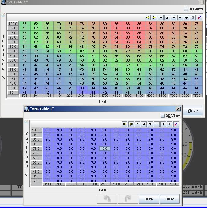
Task: Select VE cell 43 at 30.1 load, 1401 rpm
Action: coord(59,92)
